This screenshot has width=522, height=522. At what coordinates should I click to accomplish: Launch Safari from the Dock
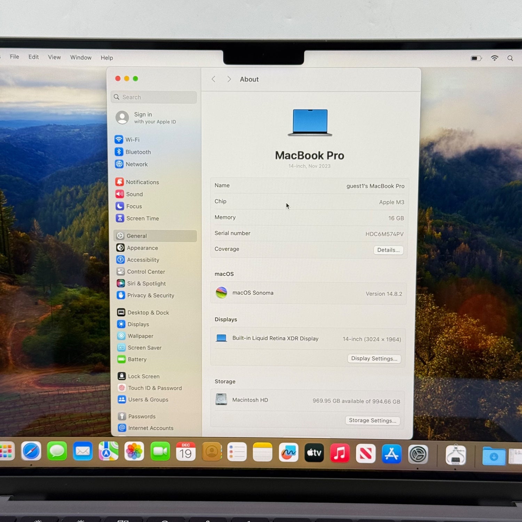point(31,451)
